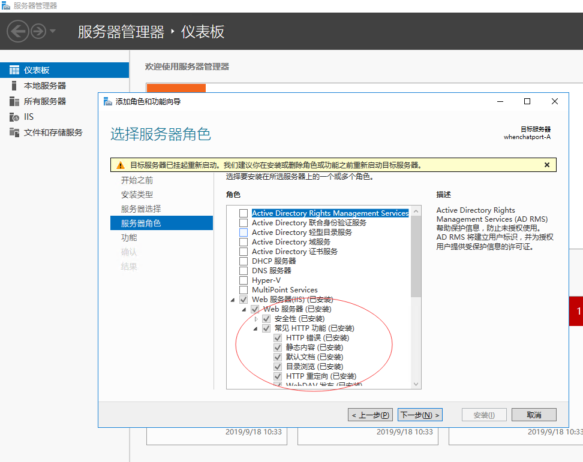The width and height of the screenshot is (583, 462).
Task: Open the navigation history dropdown arrow
Action: point(52,31)
